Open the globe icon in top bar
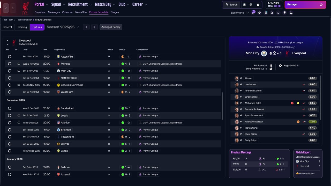 point(251,5)
